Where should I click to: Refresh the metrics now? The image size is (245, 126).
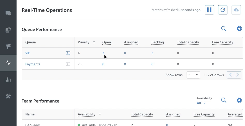tap(223, 10)
